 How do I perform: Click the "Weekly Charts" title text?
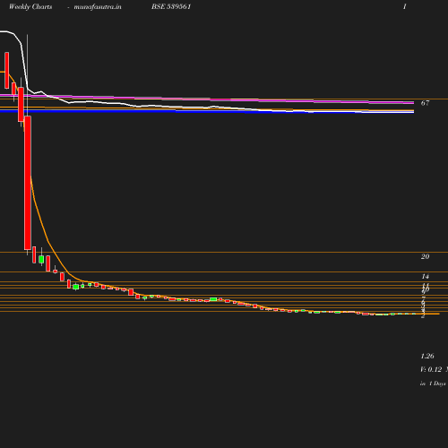click(30, 7)
